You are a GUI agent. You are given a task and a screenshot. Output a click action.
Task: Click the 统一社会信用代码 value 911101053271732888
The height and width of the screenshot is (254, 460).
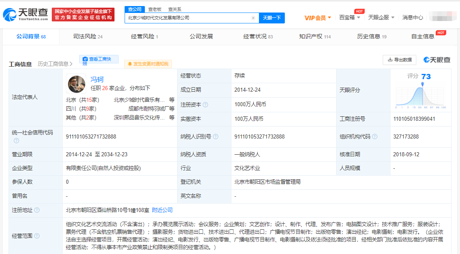pyautogui.click(x=91, y=136)
